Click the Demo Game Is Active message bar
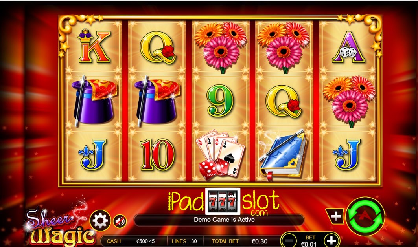The height and width of the screenshot is (247, 418). (x=219, y=220)
